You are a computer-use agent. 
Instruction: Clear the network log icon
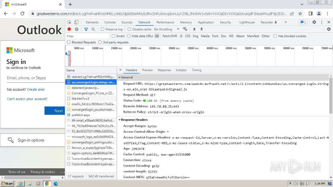pyautogui.click(x=76, y=29)
